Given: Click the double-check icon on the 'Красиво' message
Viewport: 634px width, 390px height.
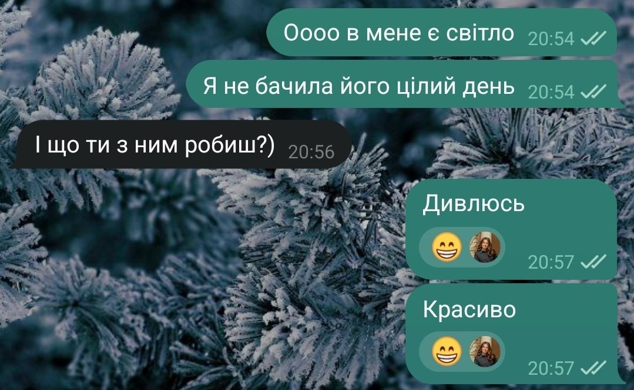Looking at the screenshot, I should [593, 368].
